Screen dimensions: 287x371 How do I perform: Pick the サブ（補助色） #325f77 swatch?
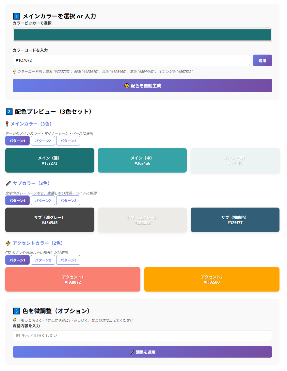tap(235, 220)
